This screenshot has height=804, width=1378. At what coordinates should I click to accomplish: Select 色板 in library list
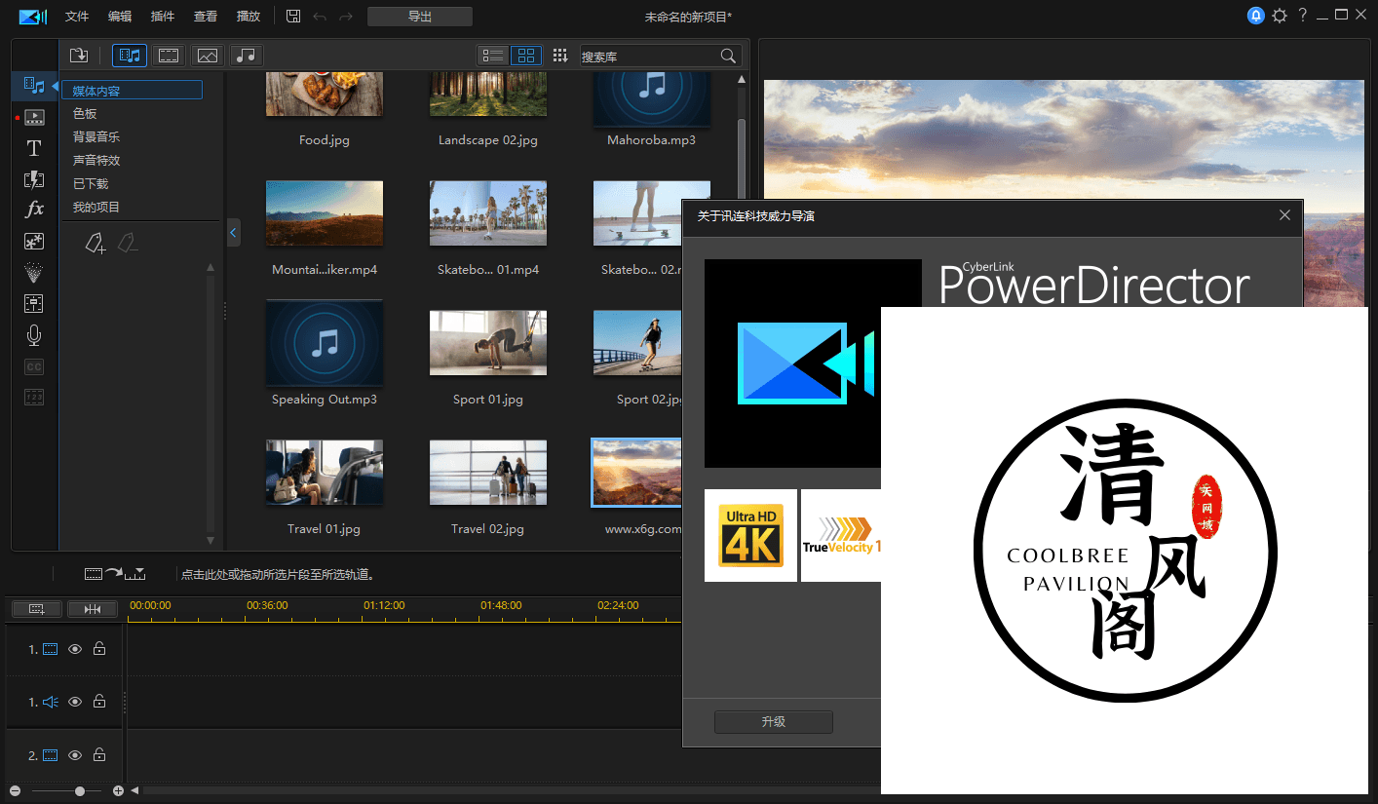pyautogui.click(x=85, y=114)
